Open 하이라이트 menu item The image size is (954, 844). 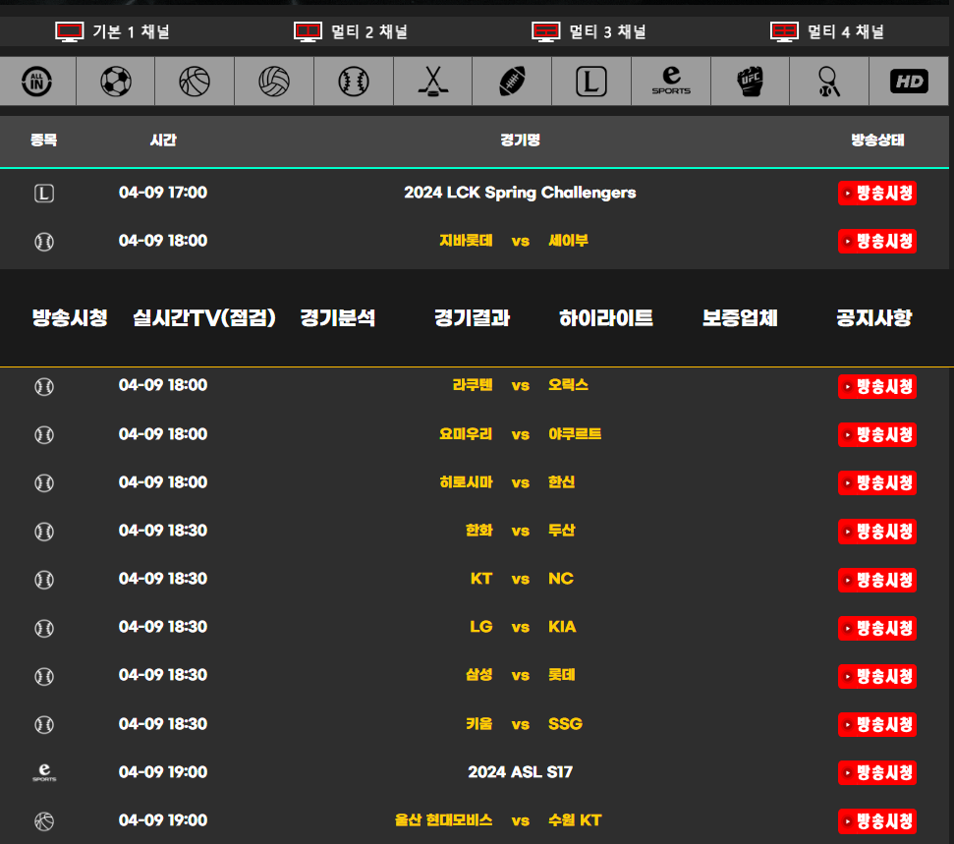(x=606, y=317)
